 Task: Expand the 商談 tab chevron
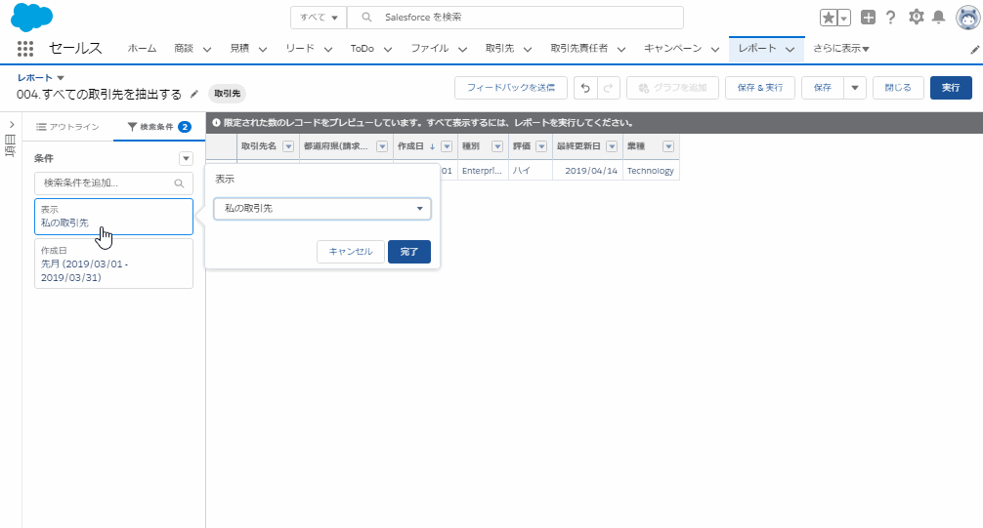pos(207,49)
